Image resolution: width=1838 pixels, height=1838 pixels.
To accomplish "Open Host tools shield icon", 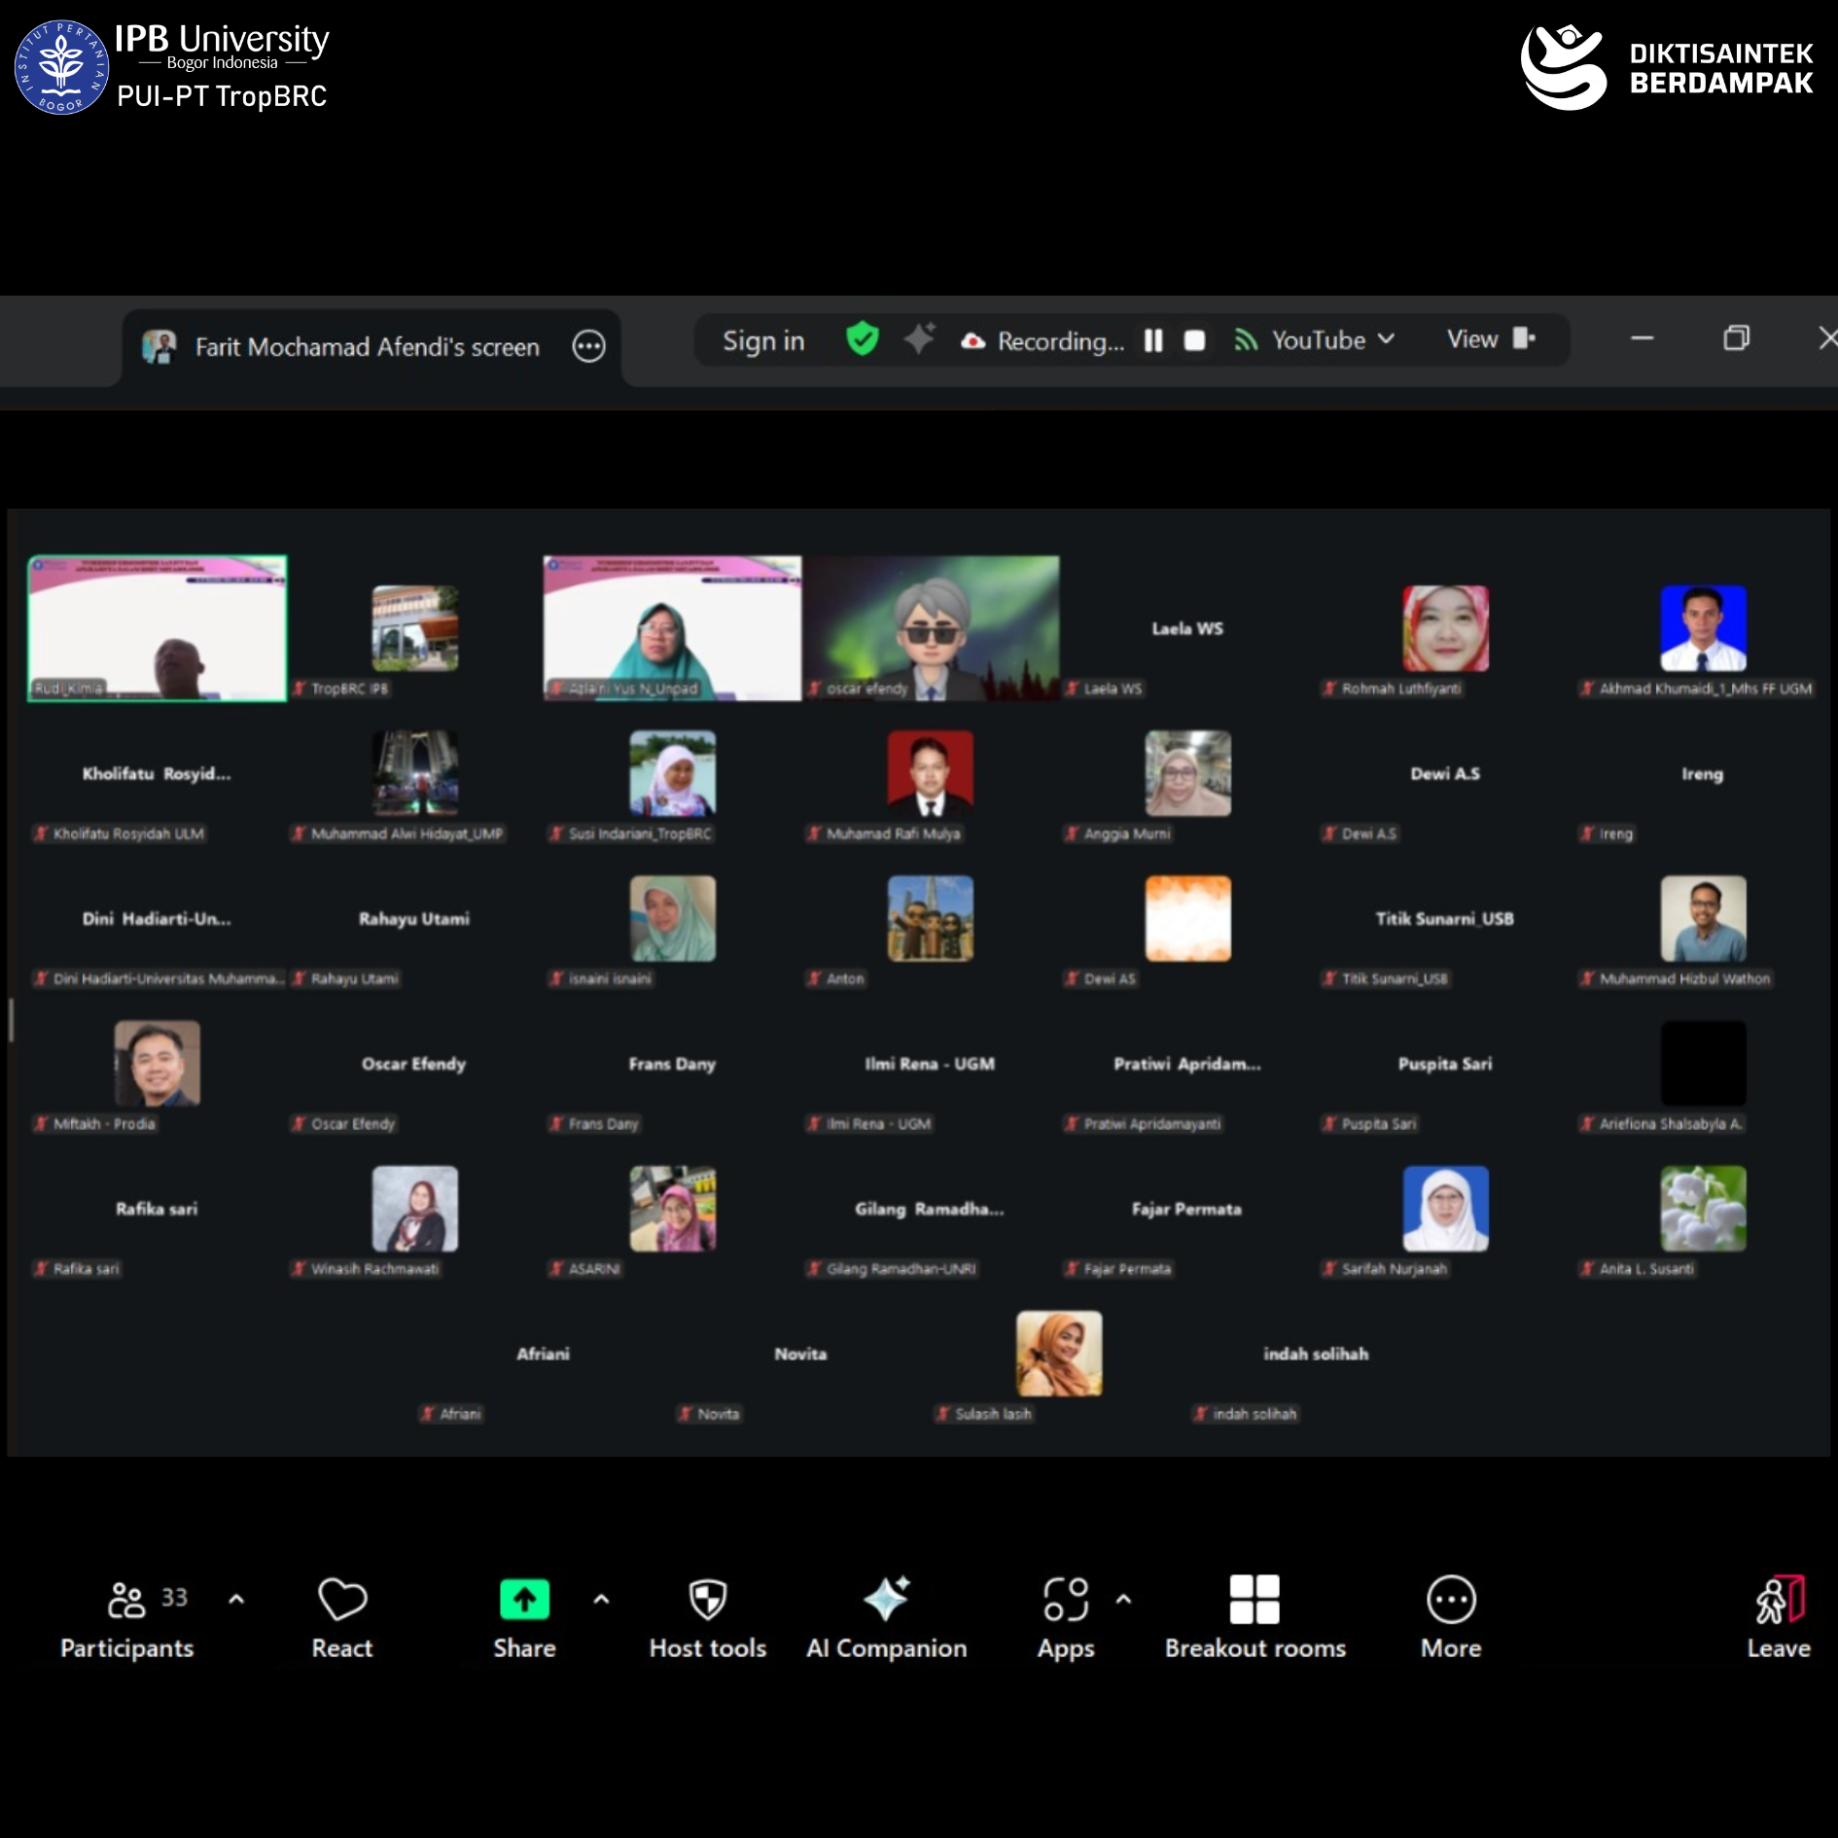I will [707, 1600].
